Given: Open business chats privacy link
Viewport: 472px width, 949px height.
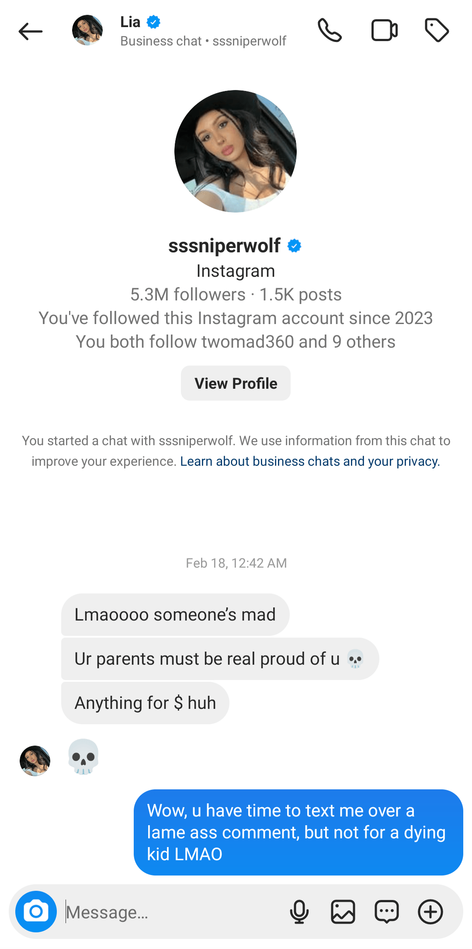Looking at the screenshot, I should pyautogui.click(x=310, y=461).
